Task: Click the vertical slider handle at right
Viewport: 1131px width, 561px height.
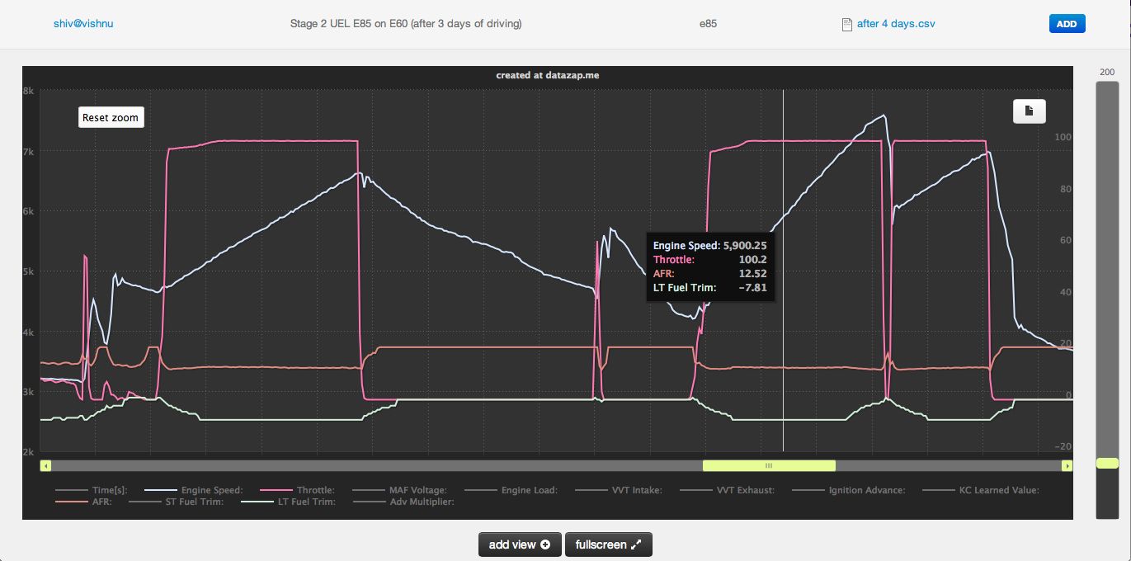Action: click(1106, 464)
